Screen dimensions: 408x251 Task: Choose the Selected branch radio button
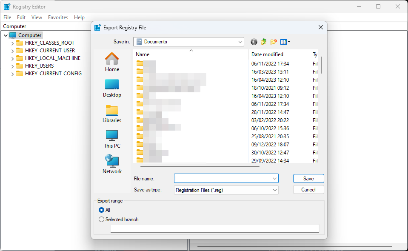(x=101, y=220)
